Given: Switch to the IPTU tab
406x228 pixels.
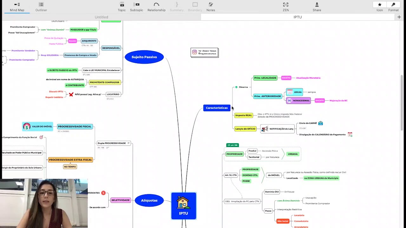Looking at the screenshot, I should tap(298, 17).
